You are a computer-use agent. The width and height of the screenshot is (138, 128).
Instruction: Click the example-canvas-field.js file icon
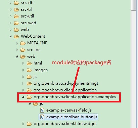point(42,110)
